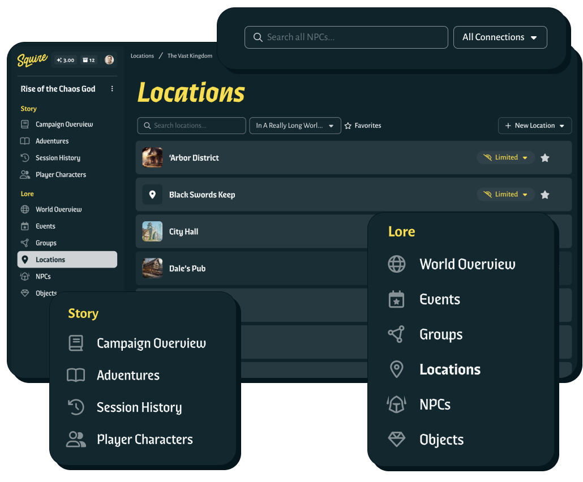The image size is (583, 482).
Task: Go to Campaign Overview in sidebar
Action: point(64,124)
